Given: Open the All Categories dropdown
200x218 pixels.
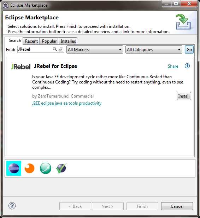Looking at the screenshot, I should pyautogui.click(x=154, y=50).
